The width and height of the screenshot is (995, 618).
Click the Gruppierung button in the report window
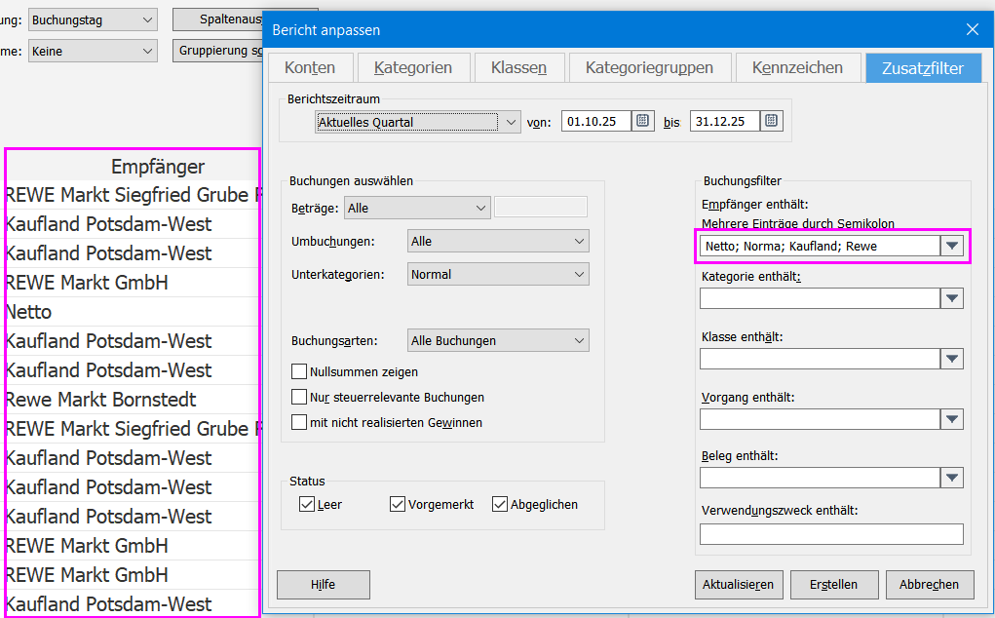217,50
